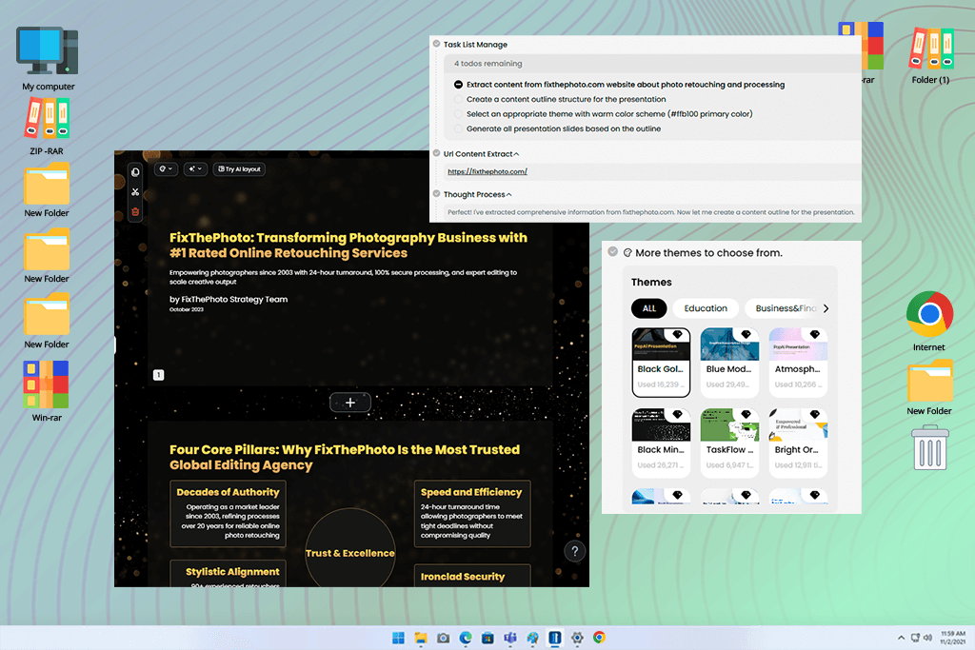Open the https://fixthephoto.com/ link

click(x=487, y=171)
